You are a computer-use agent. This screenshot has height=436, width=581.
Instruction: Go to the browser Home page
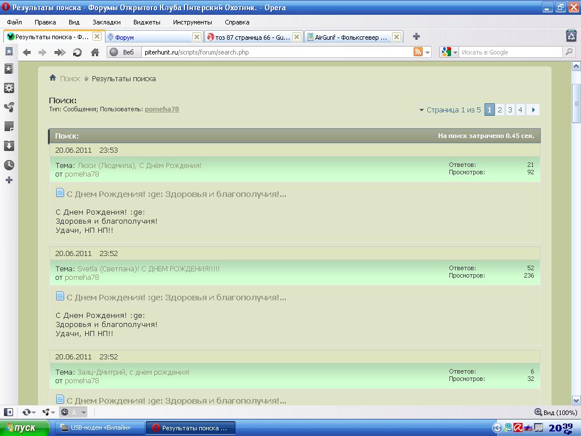pos(95,52)
